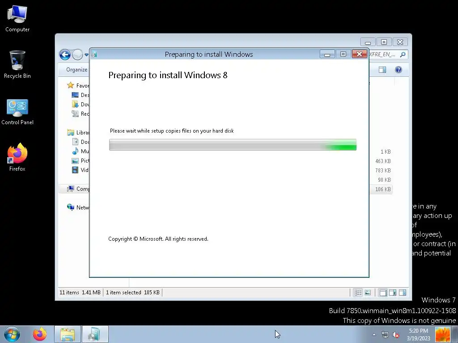458x343 pixels.
Task: Click the Music library icon
Action: point(75,151)
